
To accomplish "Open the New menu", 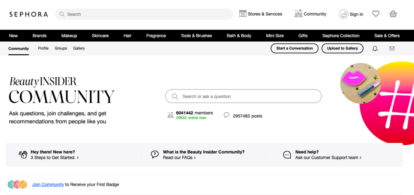I will point(13,36).
